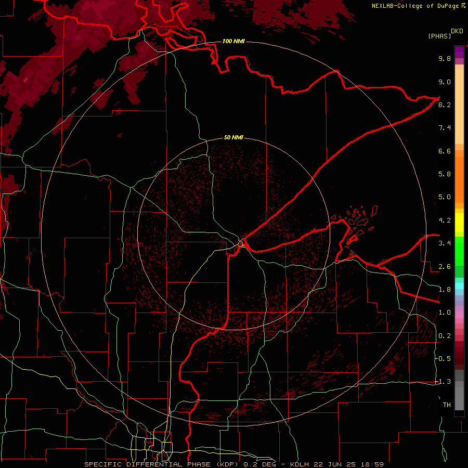Image resolution: width=468 pixels, height=468 pixels.
Task: Click the 2.6 legend value
Action: point(445,267)
